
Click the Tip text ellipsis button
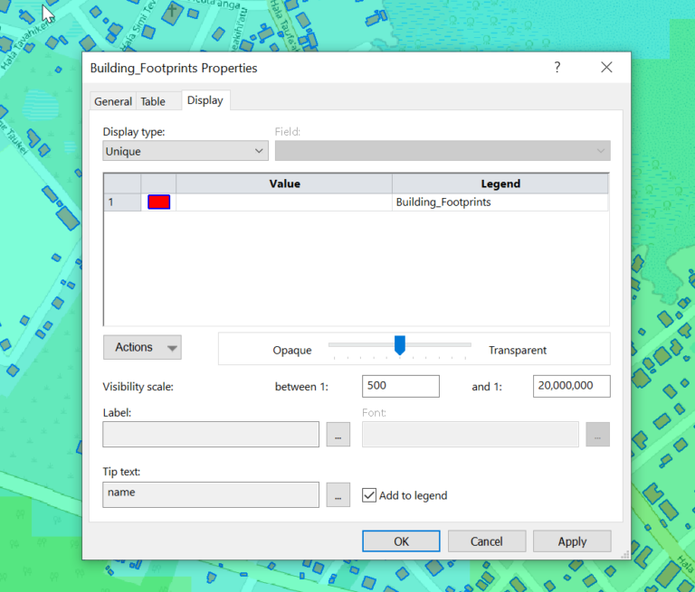point(338,495)
